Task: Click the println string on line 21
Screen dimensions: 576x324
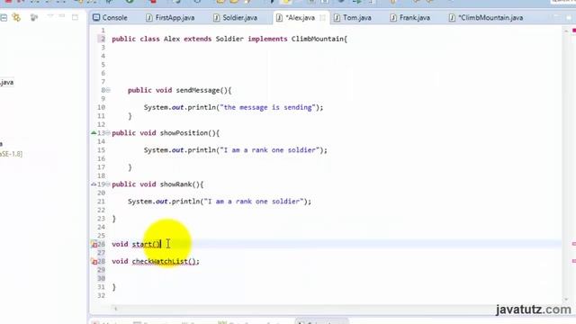Action: point(254,202)
